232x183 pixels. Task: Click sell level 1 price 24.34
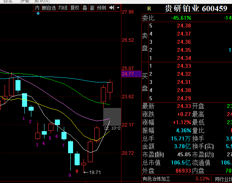pyautogui.click(x=184, y=58)
